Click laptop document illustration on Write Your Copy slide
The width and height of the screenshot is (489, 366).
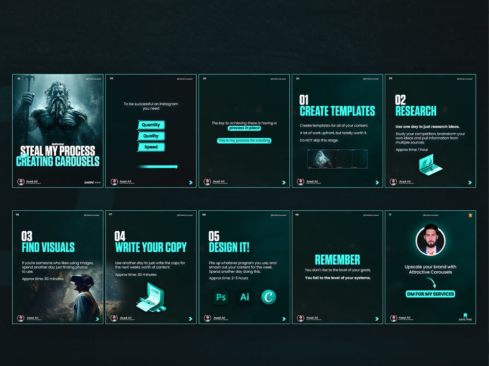tap(152, 297)
